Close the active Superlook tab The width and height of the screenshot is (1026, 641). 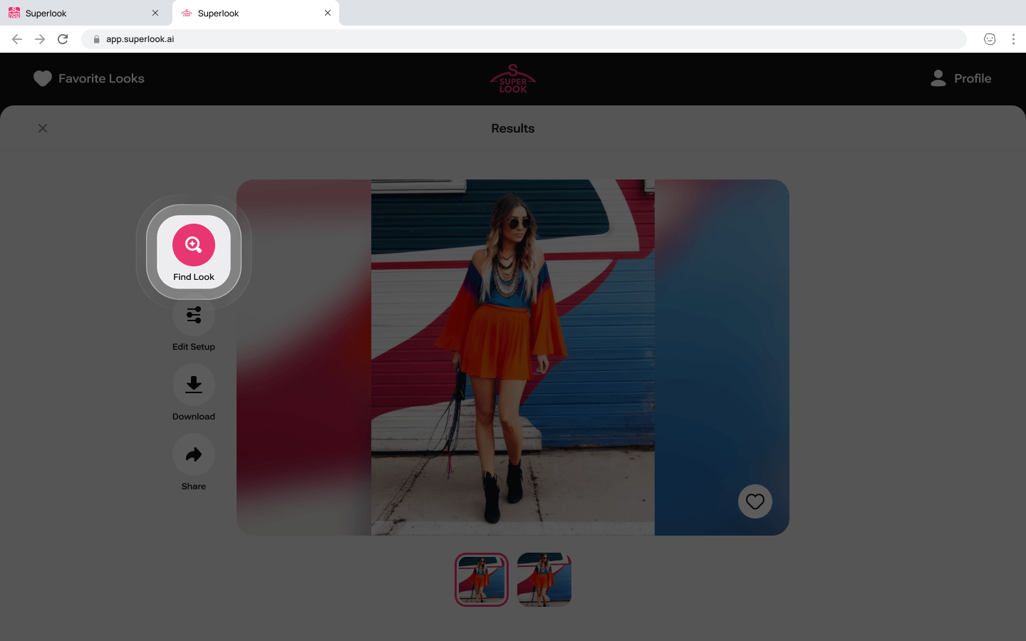(328, 13)
